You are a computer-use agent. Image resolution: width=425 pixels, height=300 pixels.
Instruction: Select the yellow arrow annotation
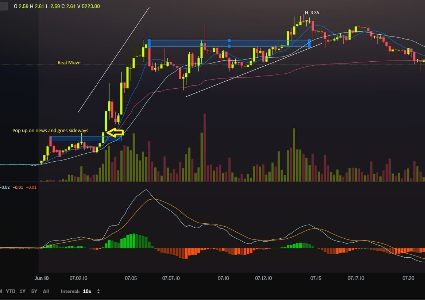pos(116,132)
